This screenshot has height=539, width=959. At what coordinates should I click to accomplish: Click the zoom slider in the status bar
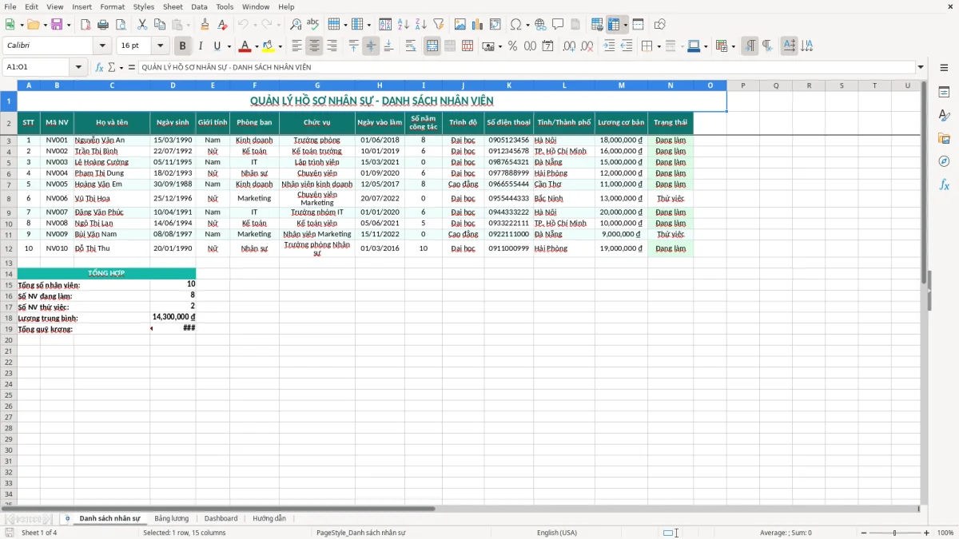[894, 533]
